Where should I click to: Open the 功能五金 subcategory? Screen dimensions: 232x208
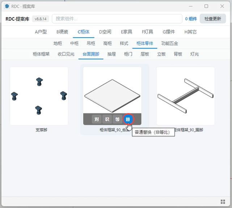click(x=169, y=43)
